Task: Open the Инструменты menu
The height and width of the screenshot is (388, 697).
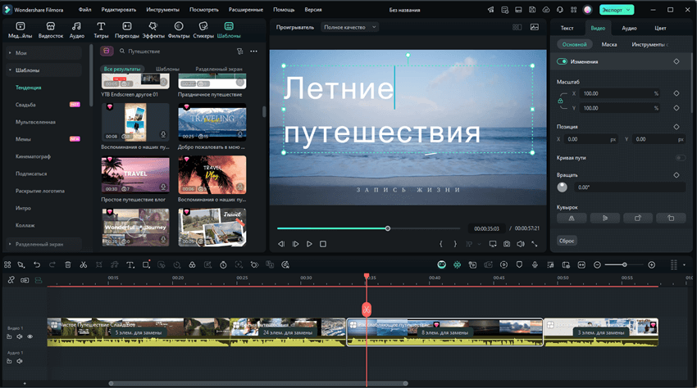Action: (162, 10)
